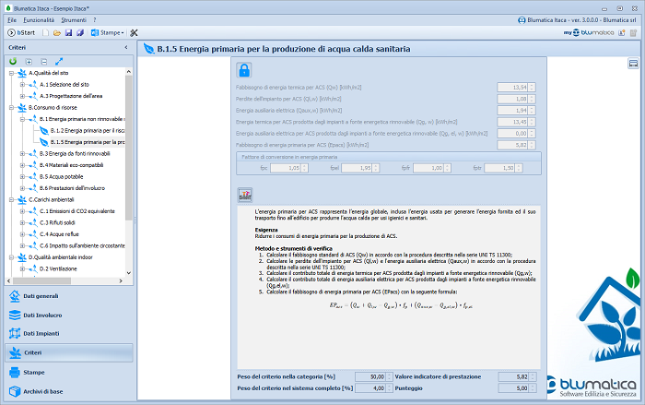The width and height of the screenshot is (645, 405).
Task: Open the Stampe dropdown in toolbar
Action: [x=107, y=32]
